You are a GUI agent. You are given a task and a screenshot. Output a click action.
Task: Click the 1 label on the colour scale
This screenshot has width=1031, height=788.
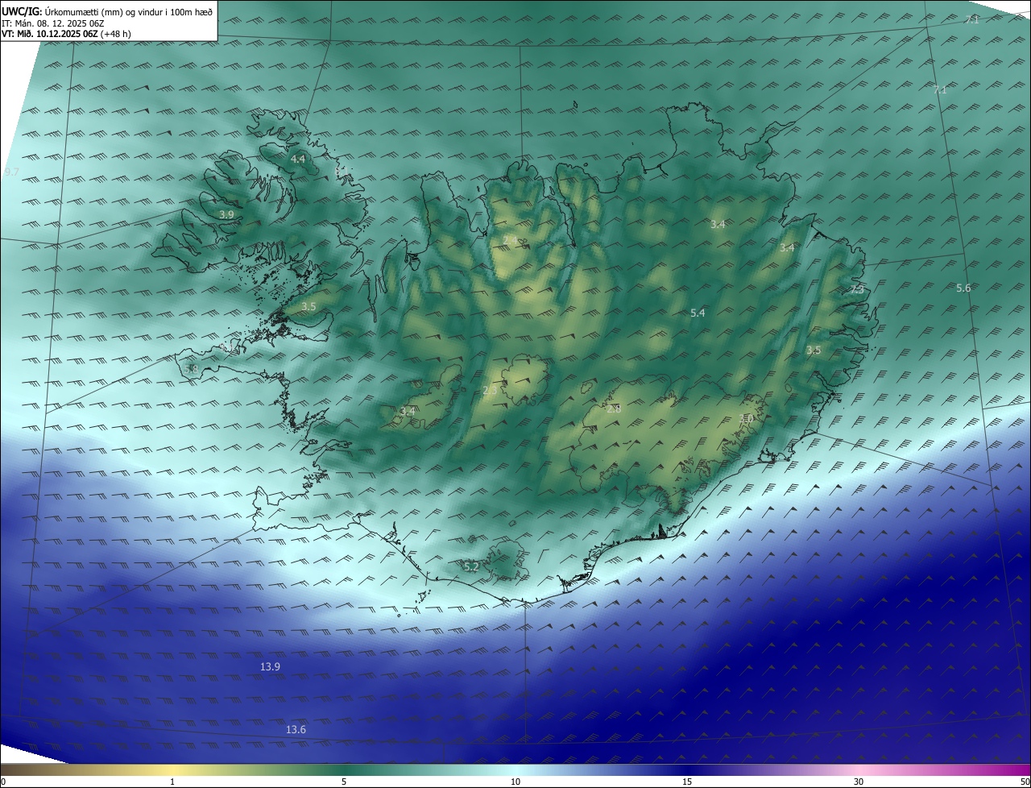(x=172, y=782)
